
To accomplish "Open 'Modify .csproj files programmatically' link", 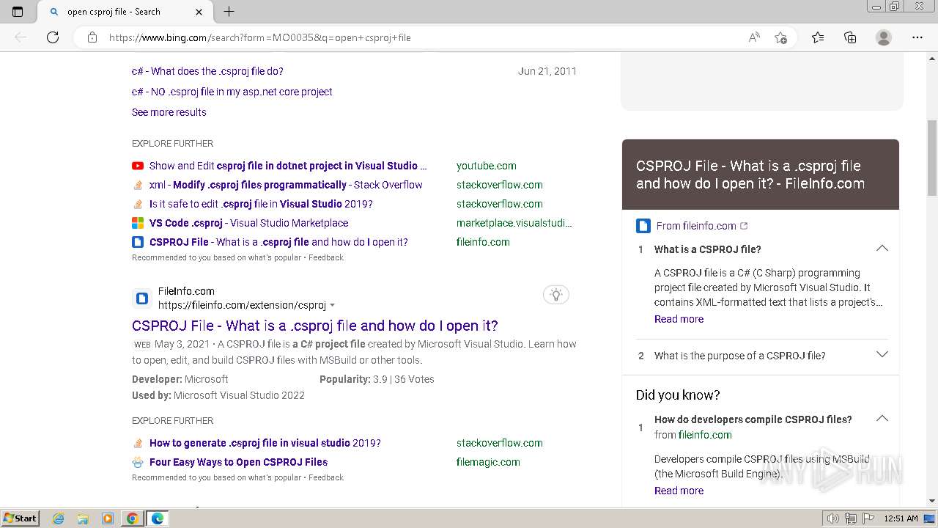I will pos(286,185).
